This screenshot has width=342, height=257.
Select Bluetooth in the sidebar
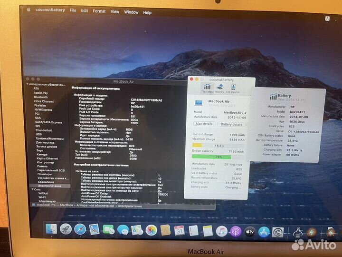tap(40, 97)
